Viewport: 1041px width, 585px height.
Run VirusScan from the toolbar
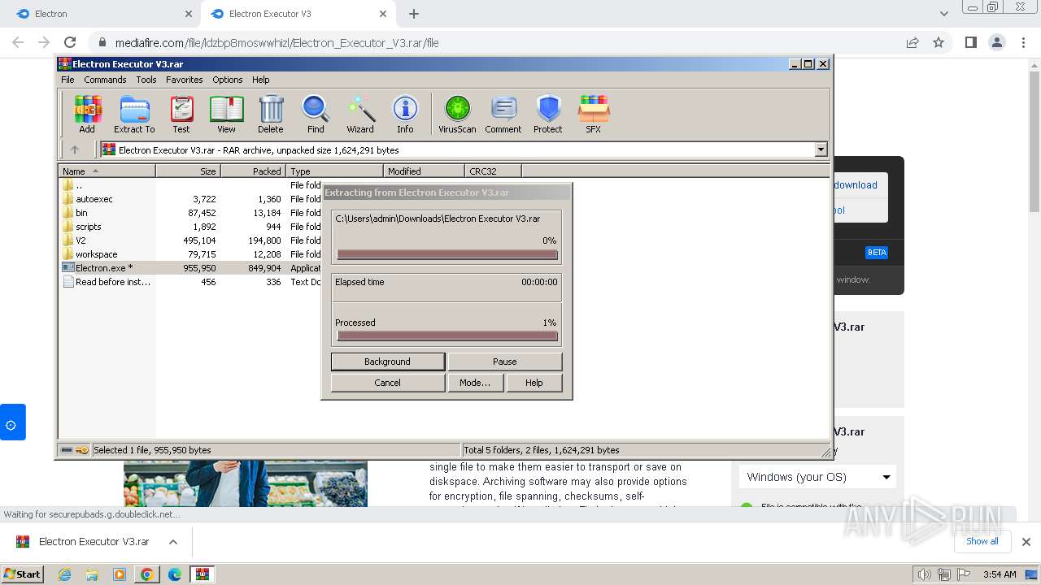(457, 114)
